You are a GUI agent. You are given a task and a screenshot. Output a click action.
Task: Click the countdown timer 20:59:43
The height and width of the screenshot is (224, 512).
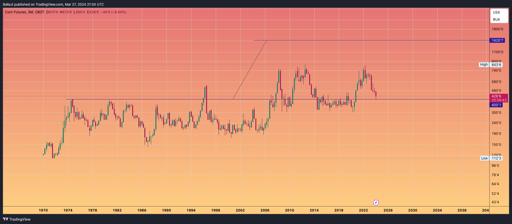pyautogui.click(x=499, y=100)
